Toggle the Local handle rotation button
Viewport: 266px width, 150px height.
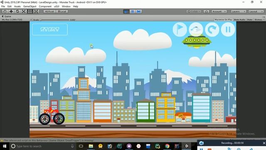62,11
